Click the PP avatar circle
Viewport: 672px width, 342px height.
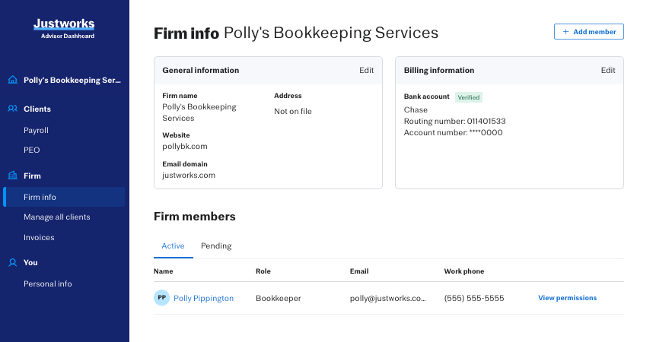tap(161, 298)
